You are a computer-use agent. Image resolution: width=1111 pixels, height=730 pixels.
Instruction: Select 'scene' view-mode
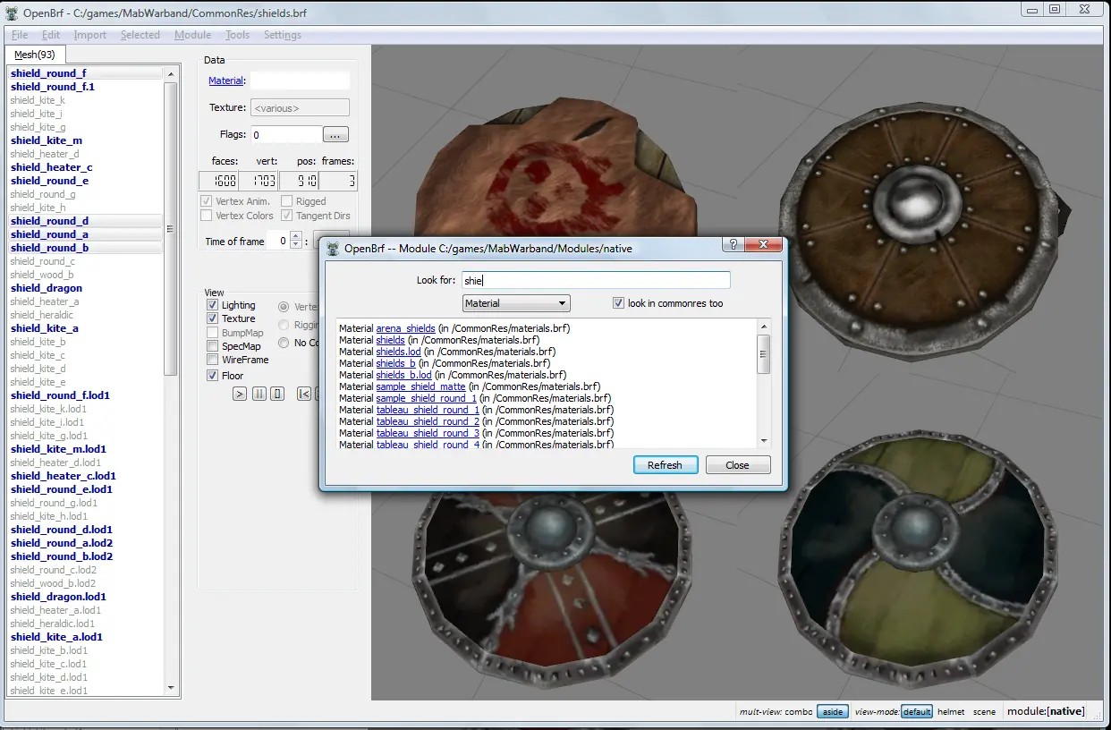pyautogui.click(x=985, y=711)
